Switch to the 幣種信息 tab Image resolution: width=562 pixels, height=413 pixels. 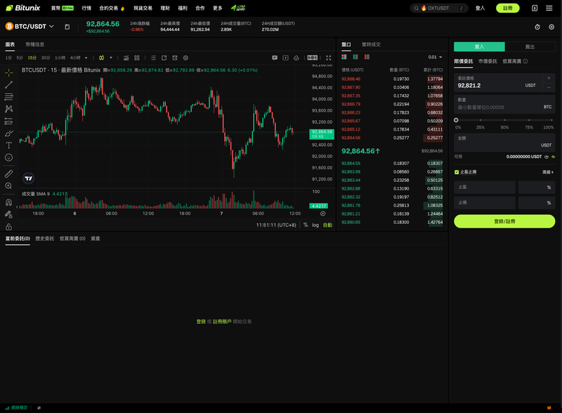point(34,44)
